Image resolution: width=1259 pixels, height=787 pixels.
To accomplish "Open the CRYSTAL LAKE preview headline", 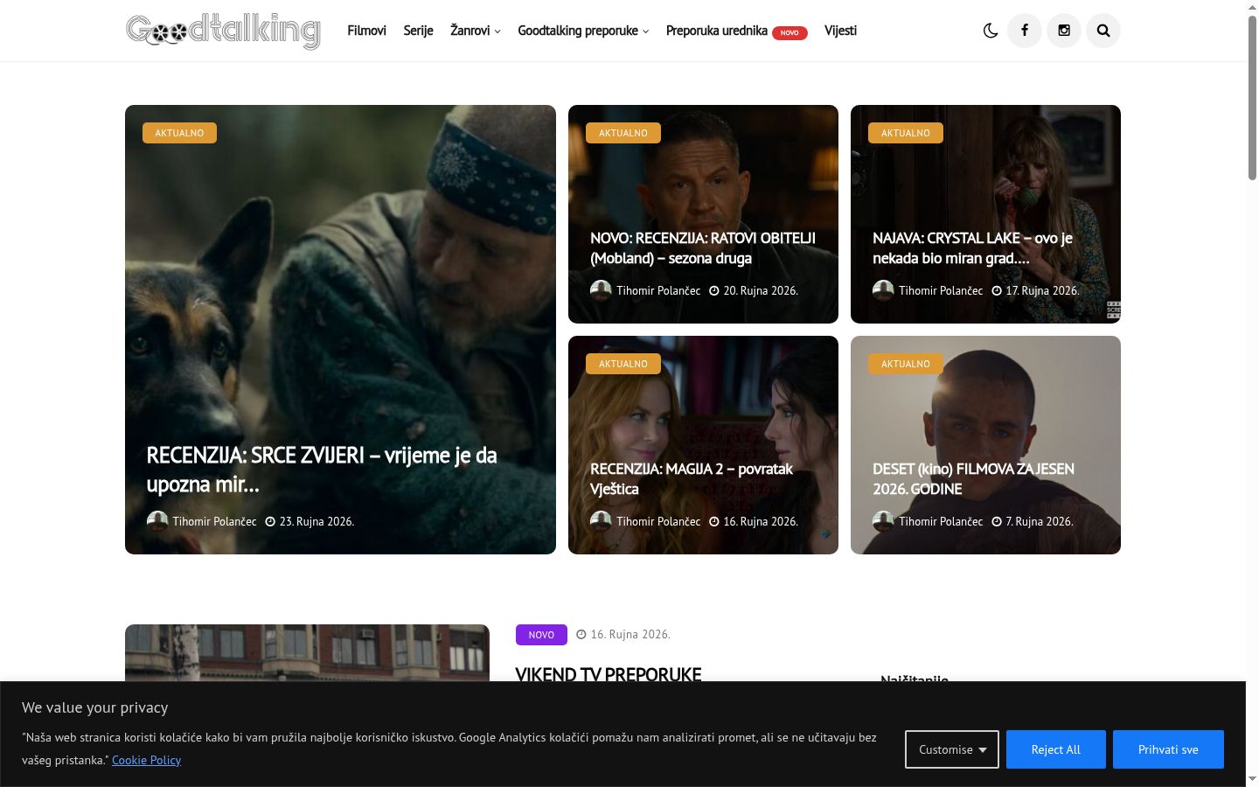I will (972, 247).
